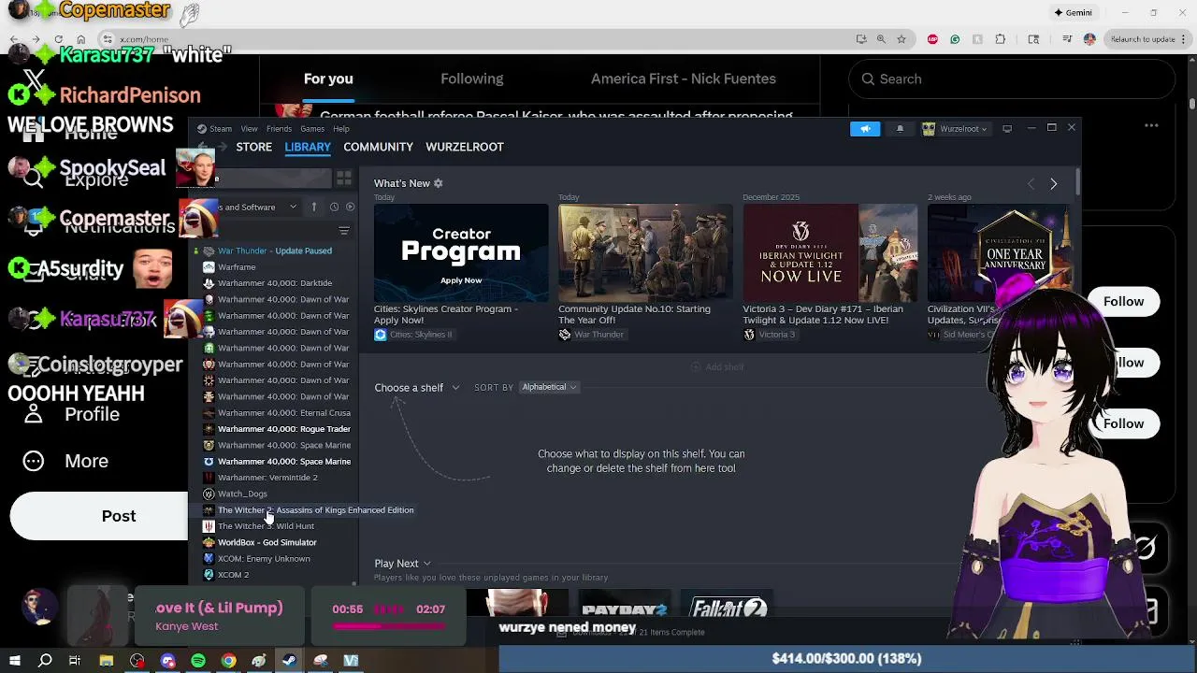Open the Steam announcements megaphone button
The height and width of the screenshot is (673, 1197).
point(865,129)
